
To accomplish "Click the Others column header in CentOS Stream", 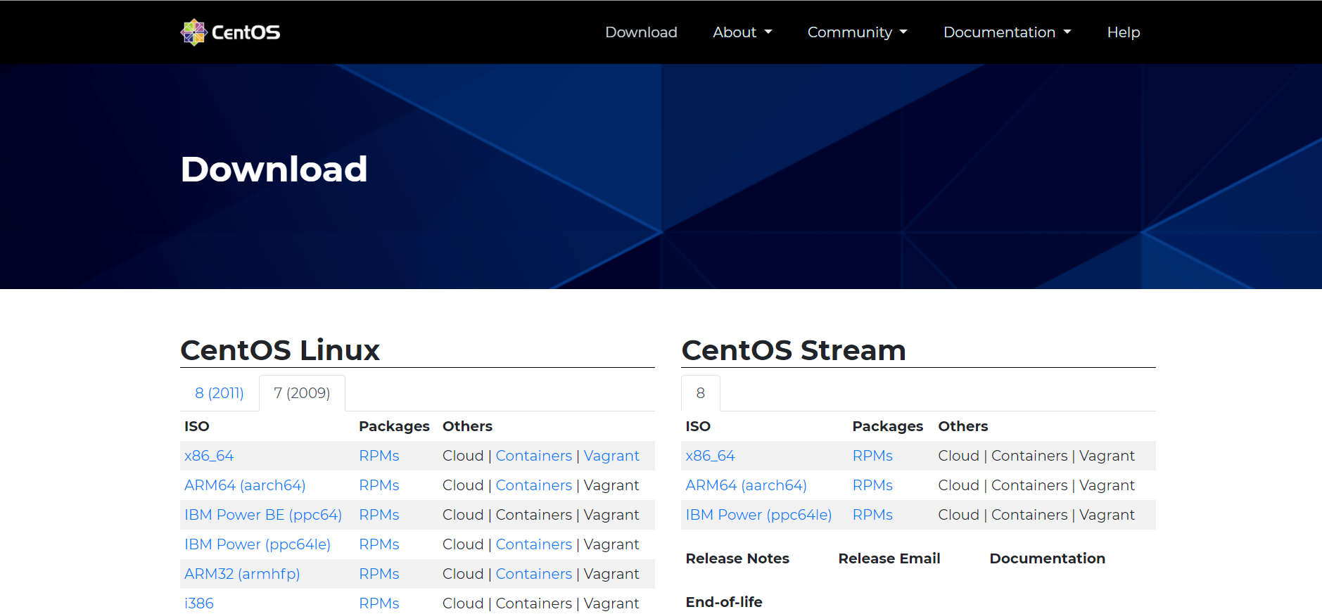I will coord(963,426).
